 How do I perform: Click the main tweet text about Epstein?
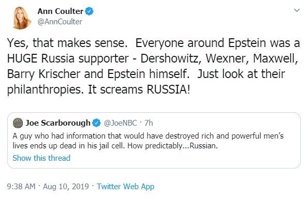click(x=153, y=66)
